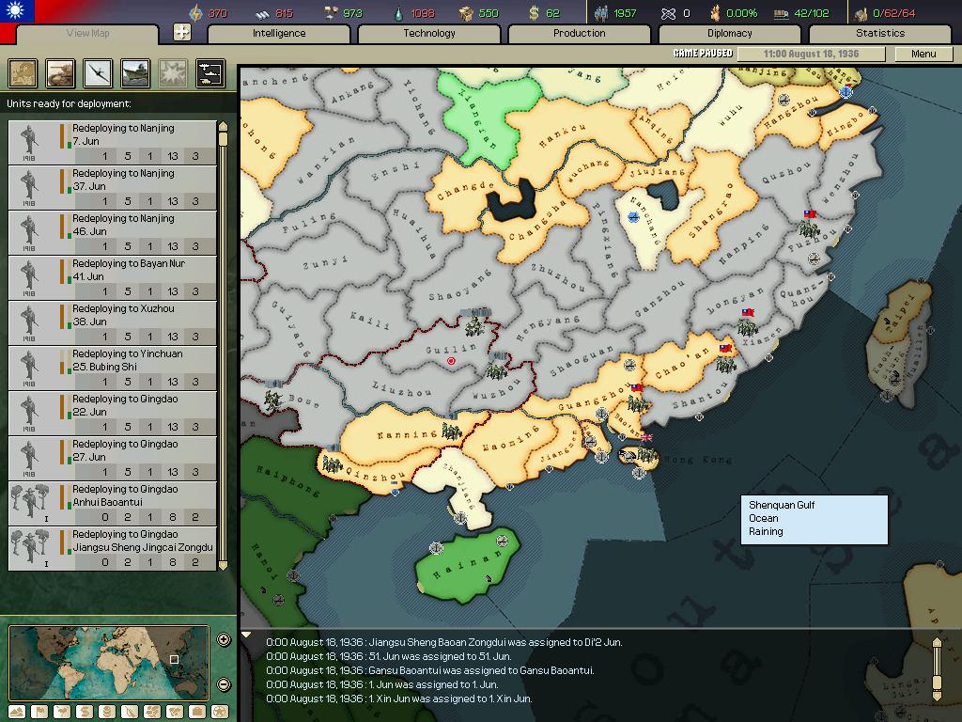Click log entry about Gansu Baoantui
962x722 pixels.
coord(429,670)
